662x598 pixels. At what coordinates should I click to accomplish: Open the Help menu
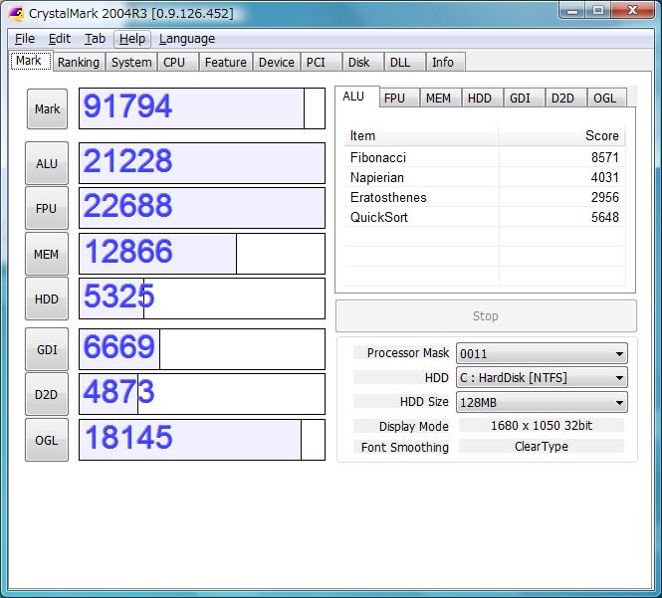(x=132, y=39)
